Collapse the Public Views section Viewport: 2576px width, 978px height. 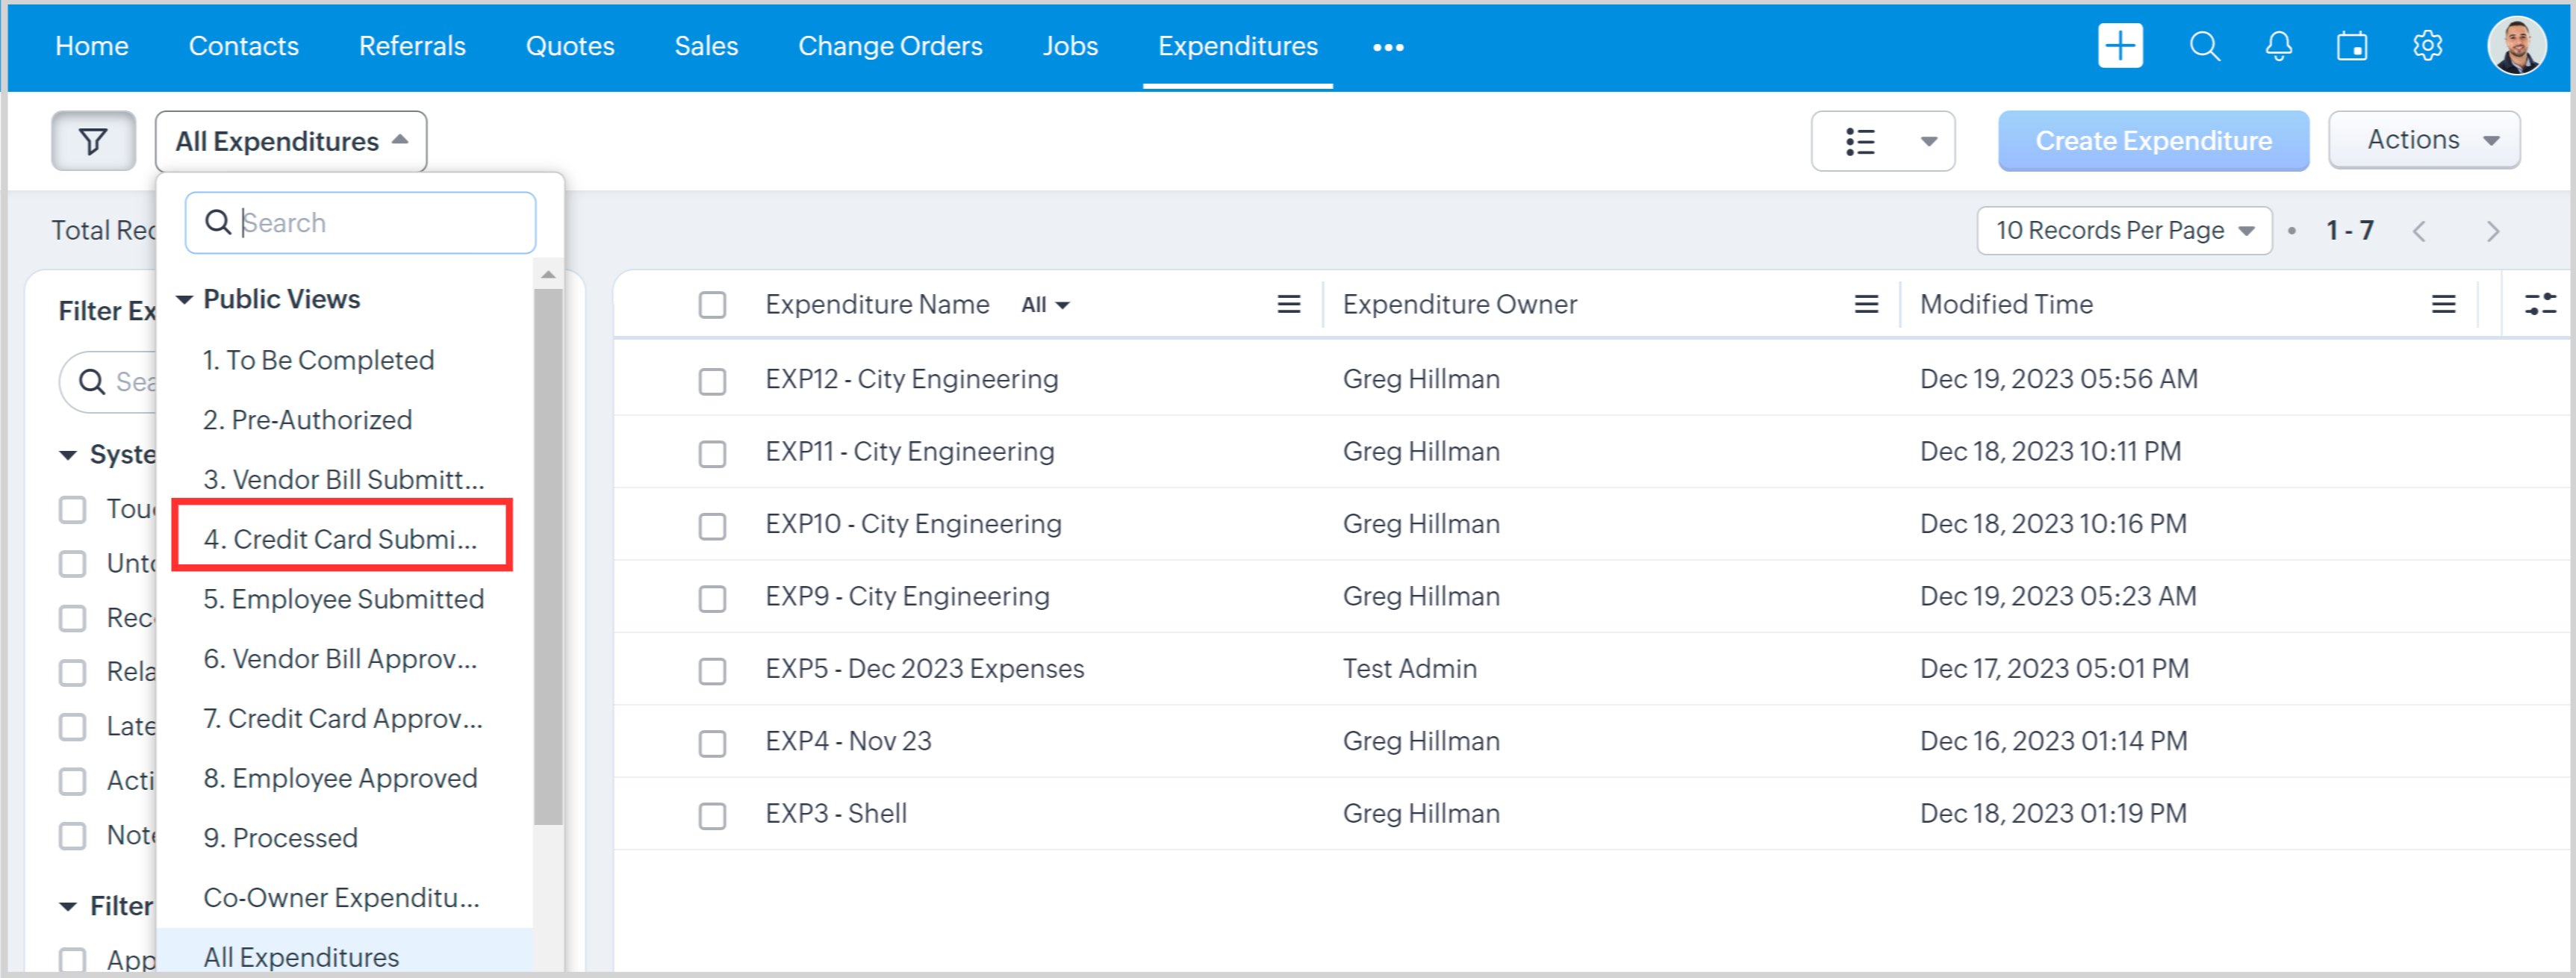click(184, 299)
